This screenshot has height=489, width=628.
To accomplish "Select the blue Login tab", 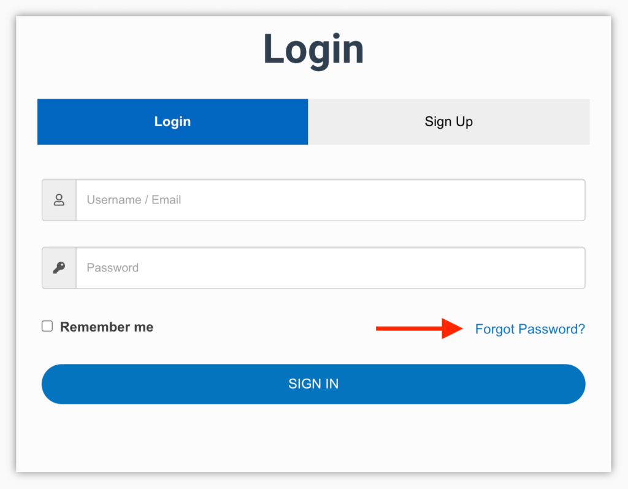I will [x=172, y=122].
